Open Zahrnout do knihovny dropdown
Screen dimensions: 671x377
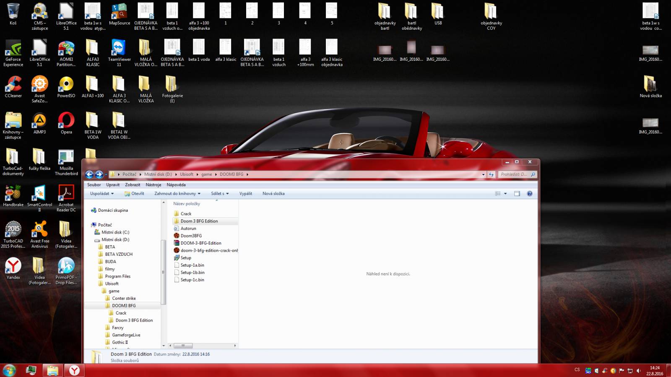tap(177, 194)
